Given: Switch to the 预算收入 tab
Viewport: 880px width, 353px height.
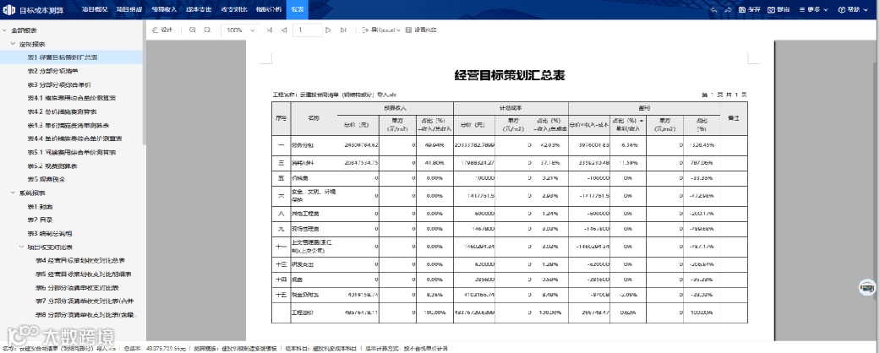Looking at the screenshot, I should 164,9.
